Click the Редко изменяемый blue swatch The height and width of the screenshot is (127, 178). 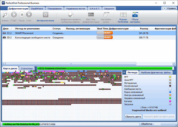coord(170,92)
